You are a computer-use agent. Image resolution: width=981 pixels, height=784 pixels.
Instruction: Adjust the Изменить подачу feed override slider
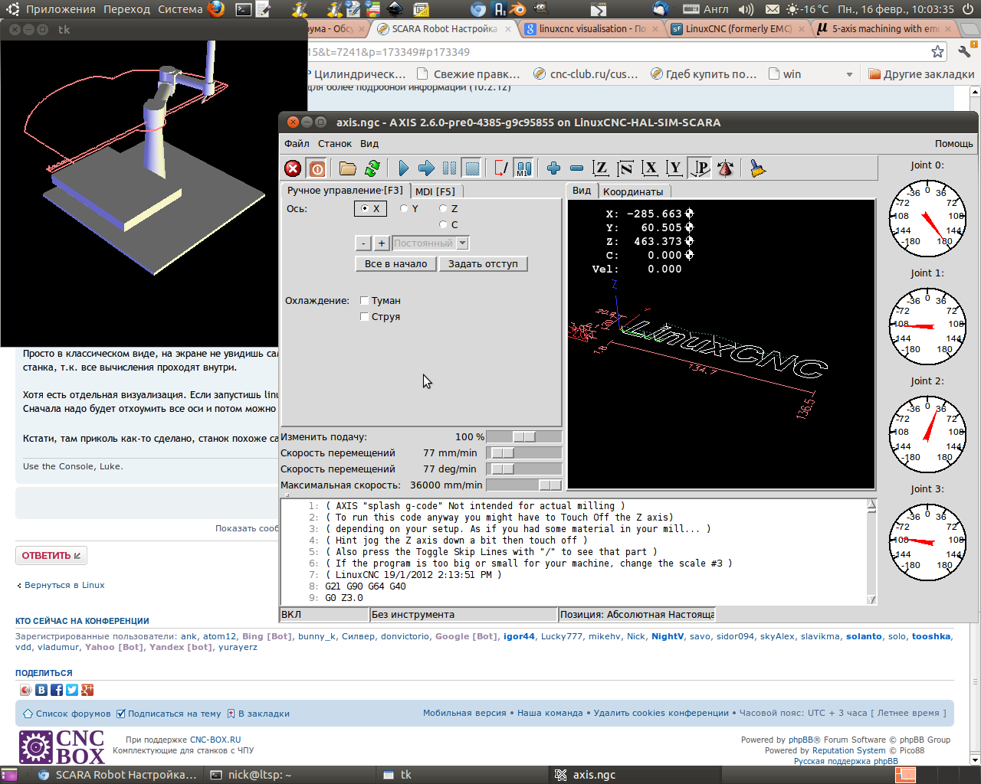pos(524,436)
